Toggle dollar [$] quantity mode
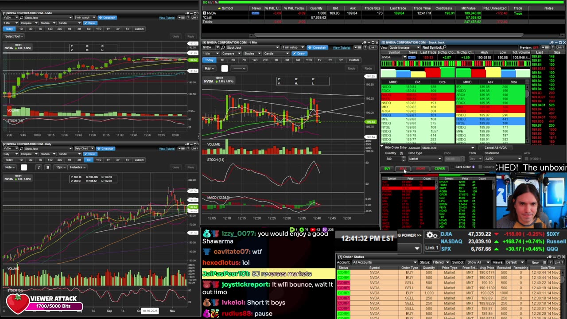 click(401, 153)
